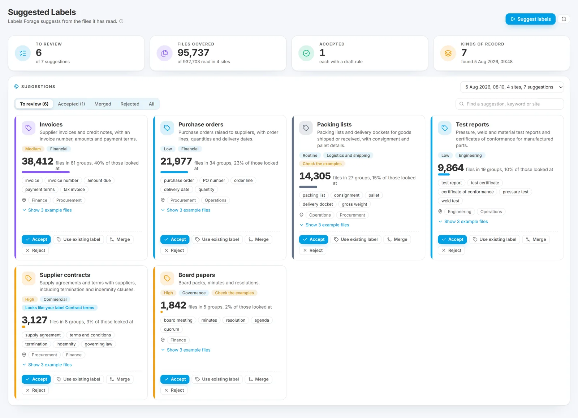
Task: Click the Invoices card tag icon
Action: [x=29, y=128]
